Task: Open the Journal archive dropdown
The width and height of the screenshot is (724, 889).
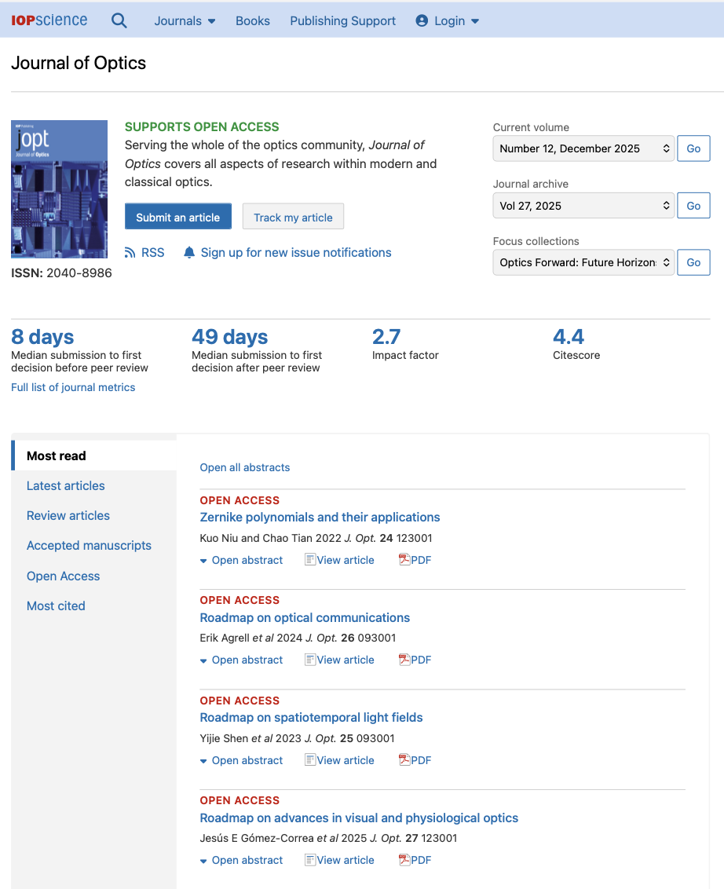Action: click(583, 206)
